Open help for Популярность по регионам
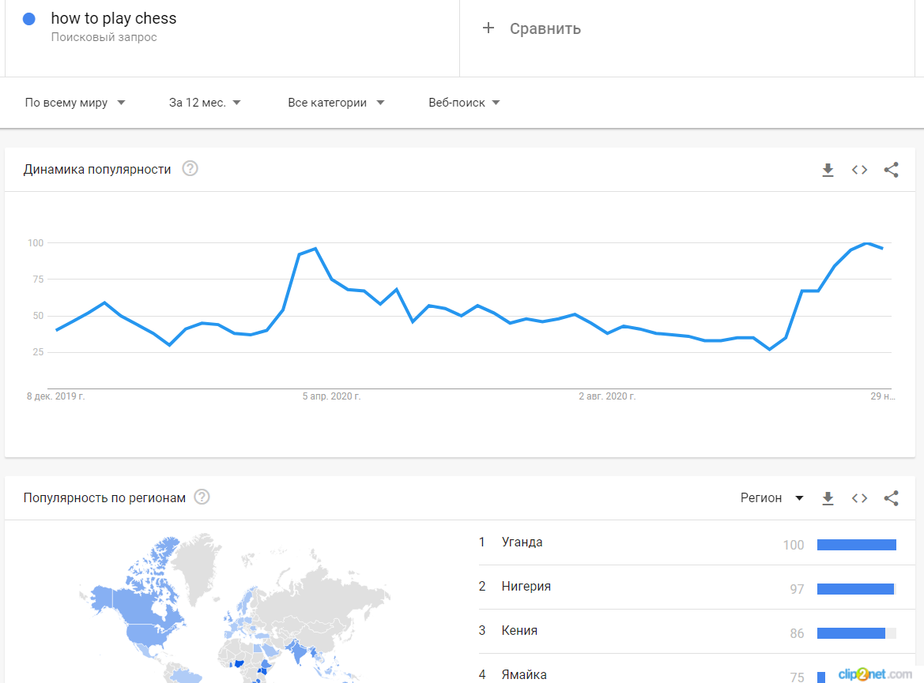The image size is (924, 683). click(x=202, y=497)
